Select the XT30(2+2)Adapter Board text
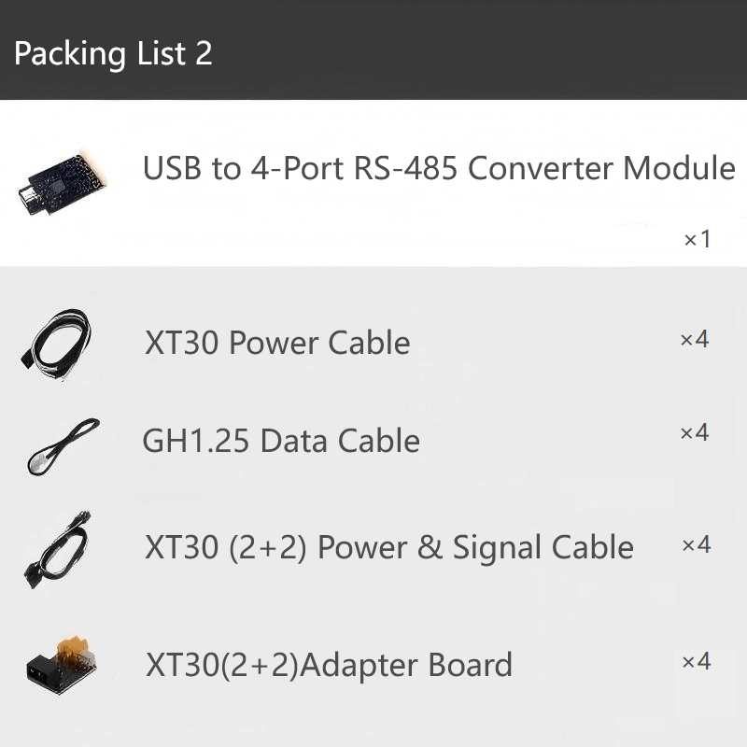Image resolution: width=747 pixels, height=747 pixels. (329, 665)
